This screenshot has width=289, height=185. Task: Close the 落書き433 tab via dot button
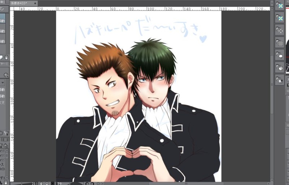coord(35,3)
